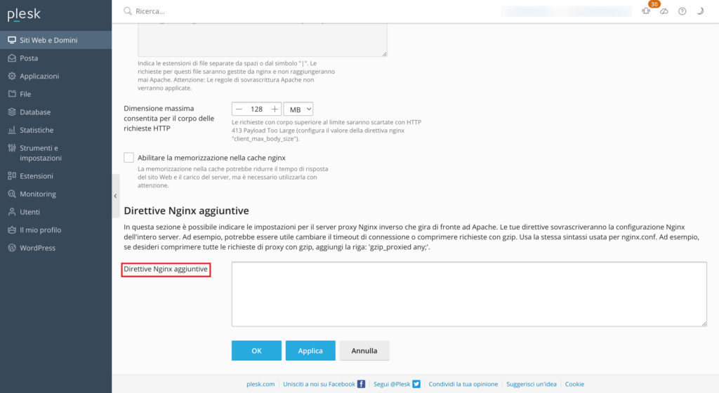
Task: Click the file extensions textarea at top
Action: click(x=263, y=40)
